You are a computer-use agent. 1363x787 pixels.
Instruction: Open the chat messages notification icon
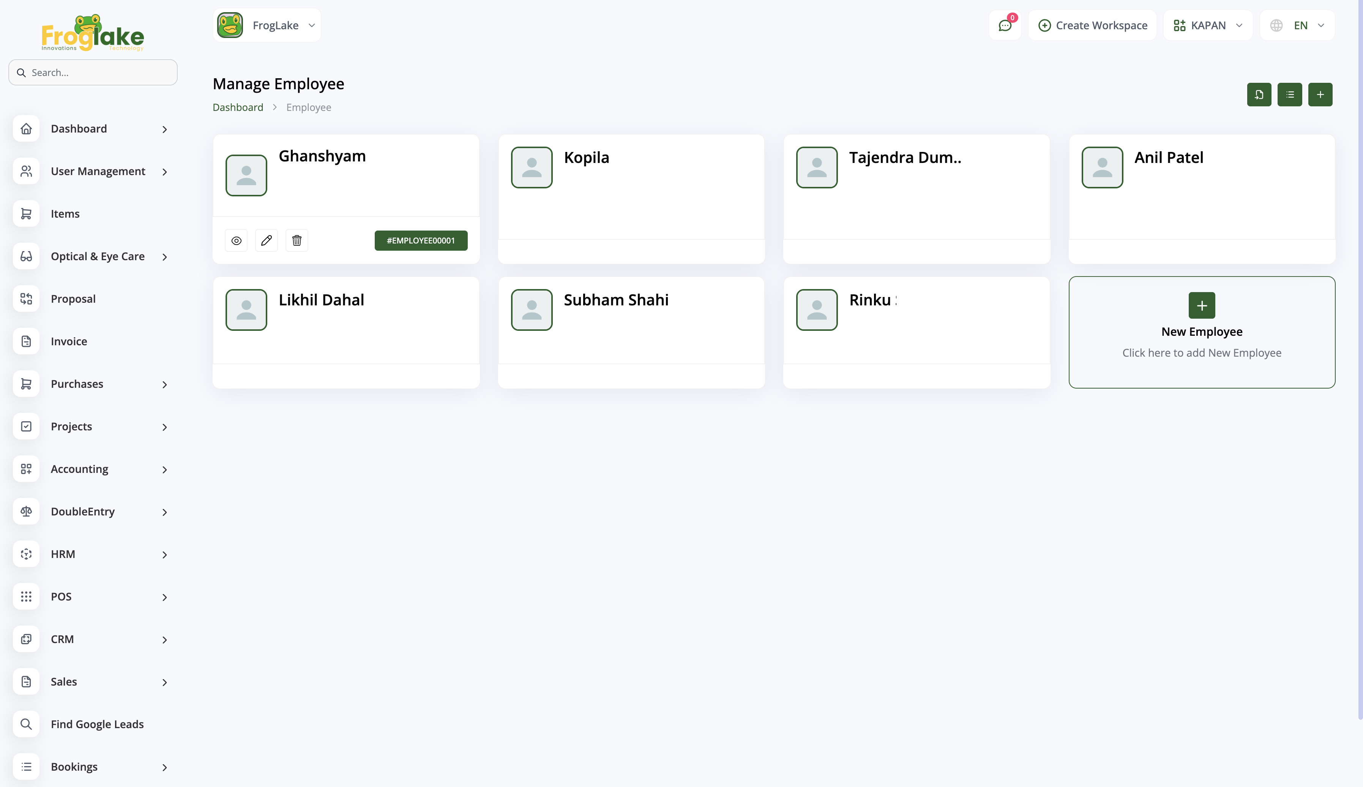(x=1005, y=25)
